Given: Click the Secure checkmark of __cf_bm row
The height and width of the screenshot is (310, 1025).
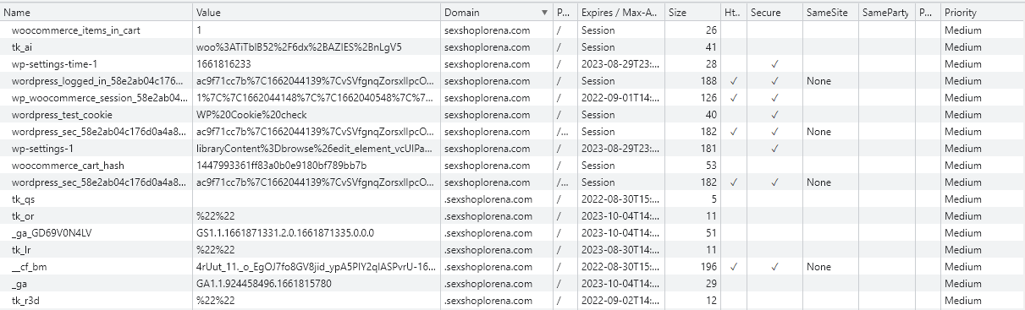Looking at the screenshot, I should tap(774, 267).
